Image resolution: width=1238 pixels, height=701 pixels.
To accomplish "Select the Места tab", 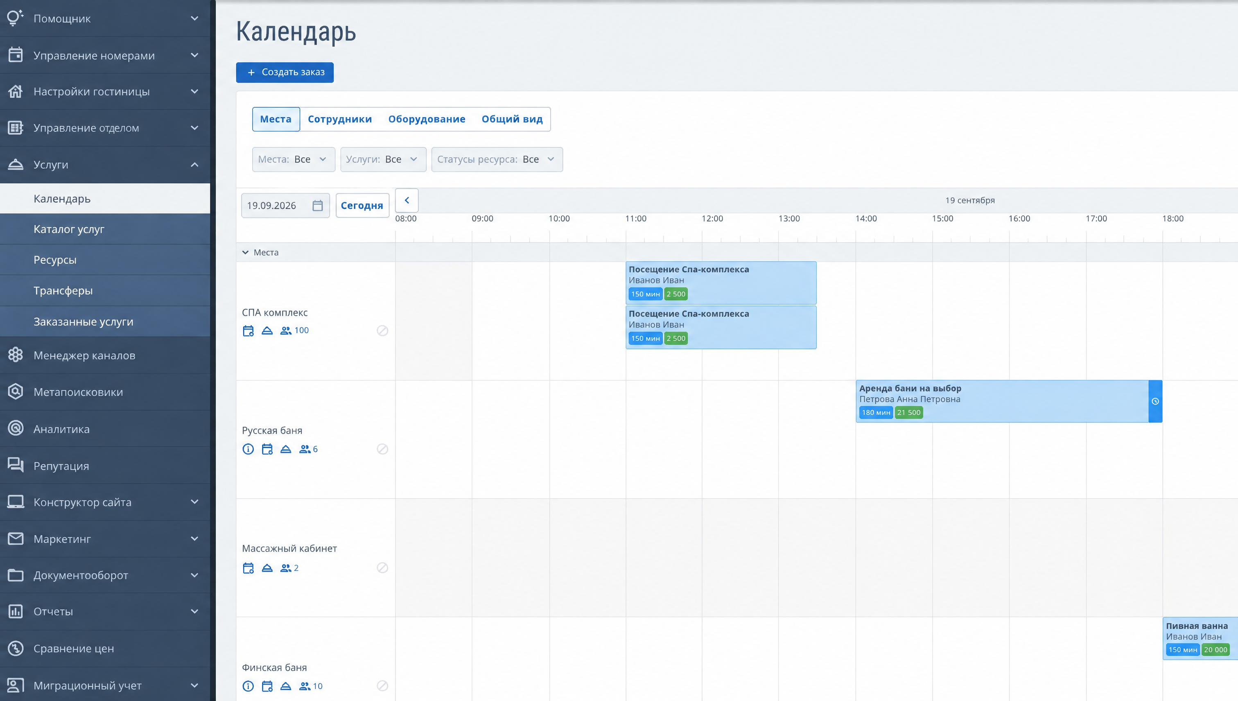I will 276,119.
